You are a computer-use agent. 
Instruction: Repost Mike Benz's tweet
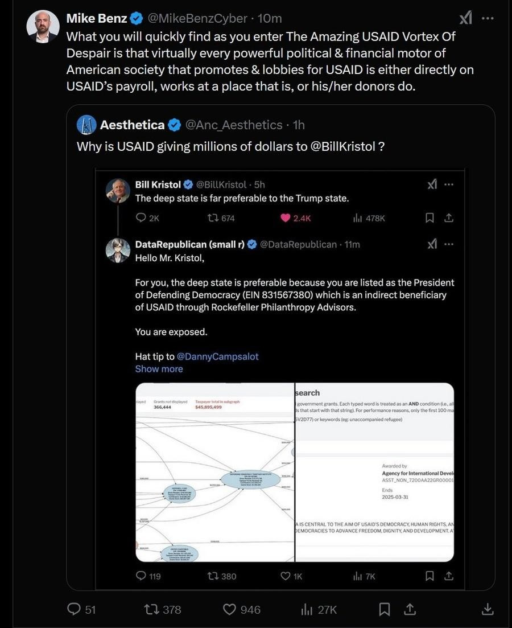point(154,609)
